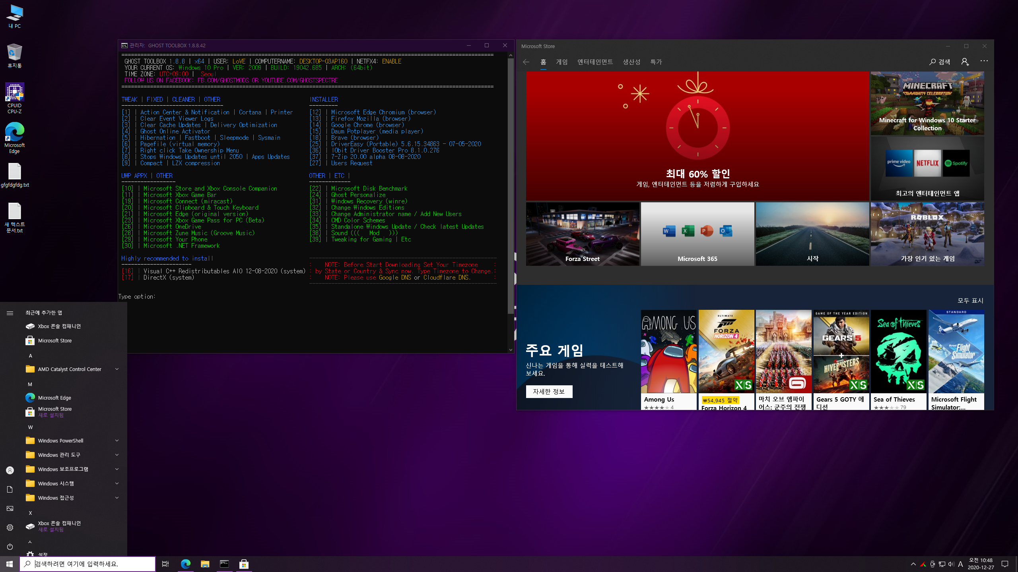
Task: Click the Microsoft Store back arrow
Action: 526,62
